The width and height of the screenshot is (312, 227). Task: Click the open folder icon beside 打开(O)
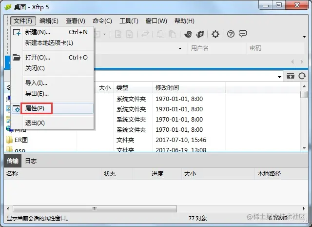(17, 58)
